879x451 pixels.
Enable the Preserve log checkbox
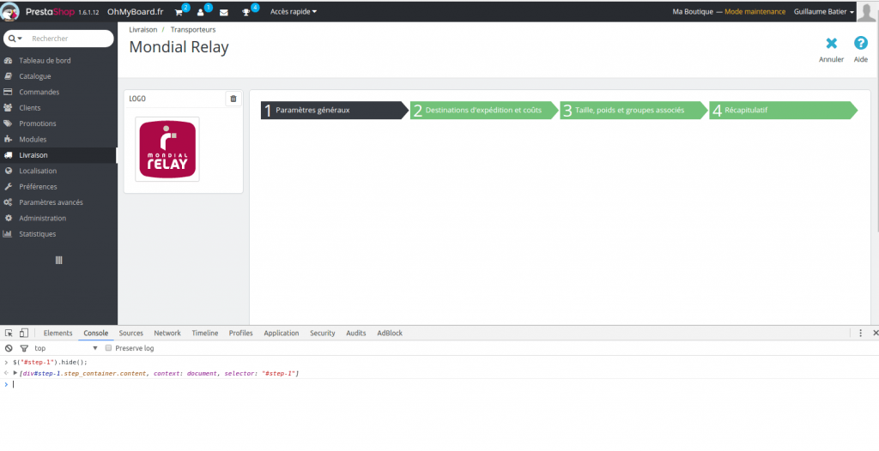[x=109, y=348]
